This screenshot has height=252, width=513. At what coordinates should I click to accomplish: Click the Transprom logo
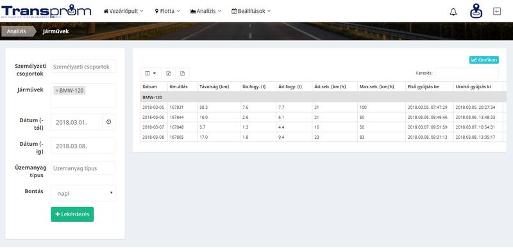[x=46, y=11]
